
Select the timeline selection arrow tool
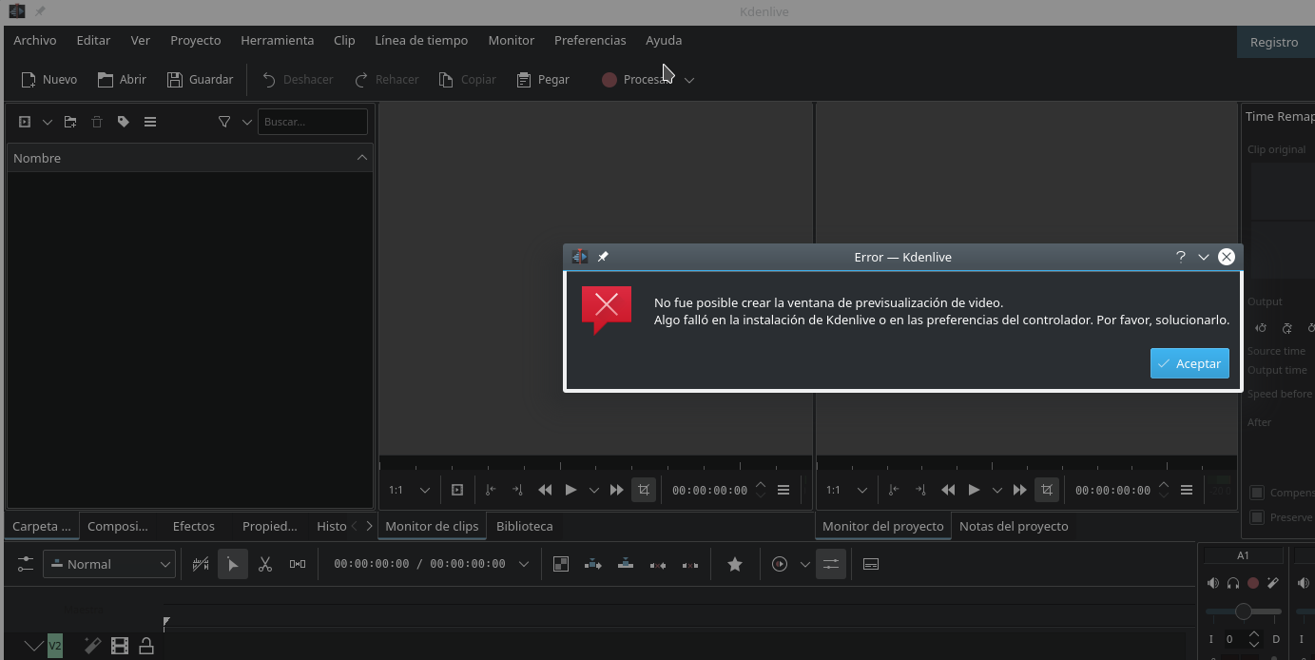(232, 564)
